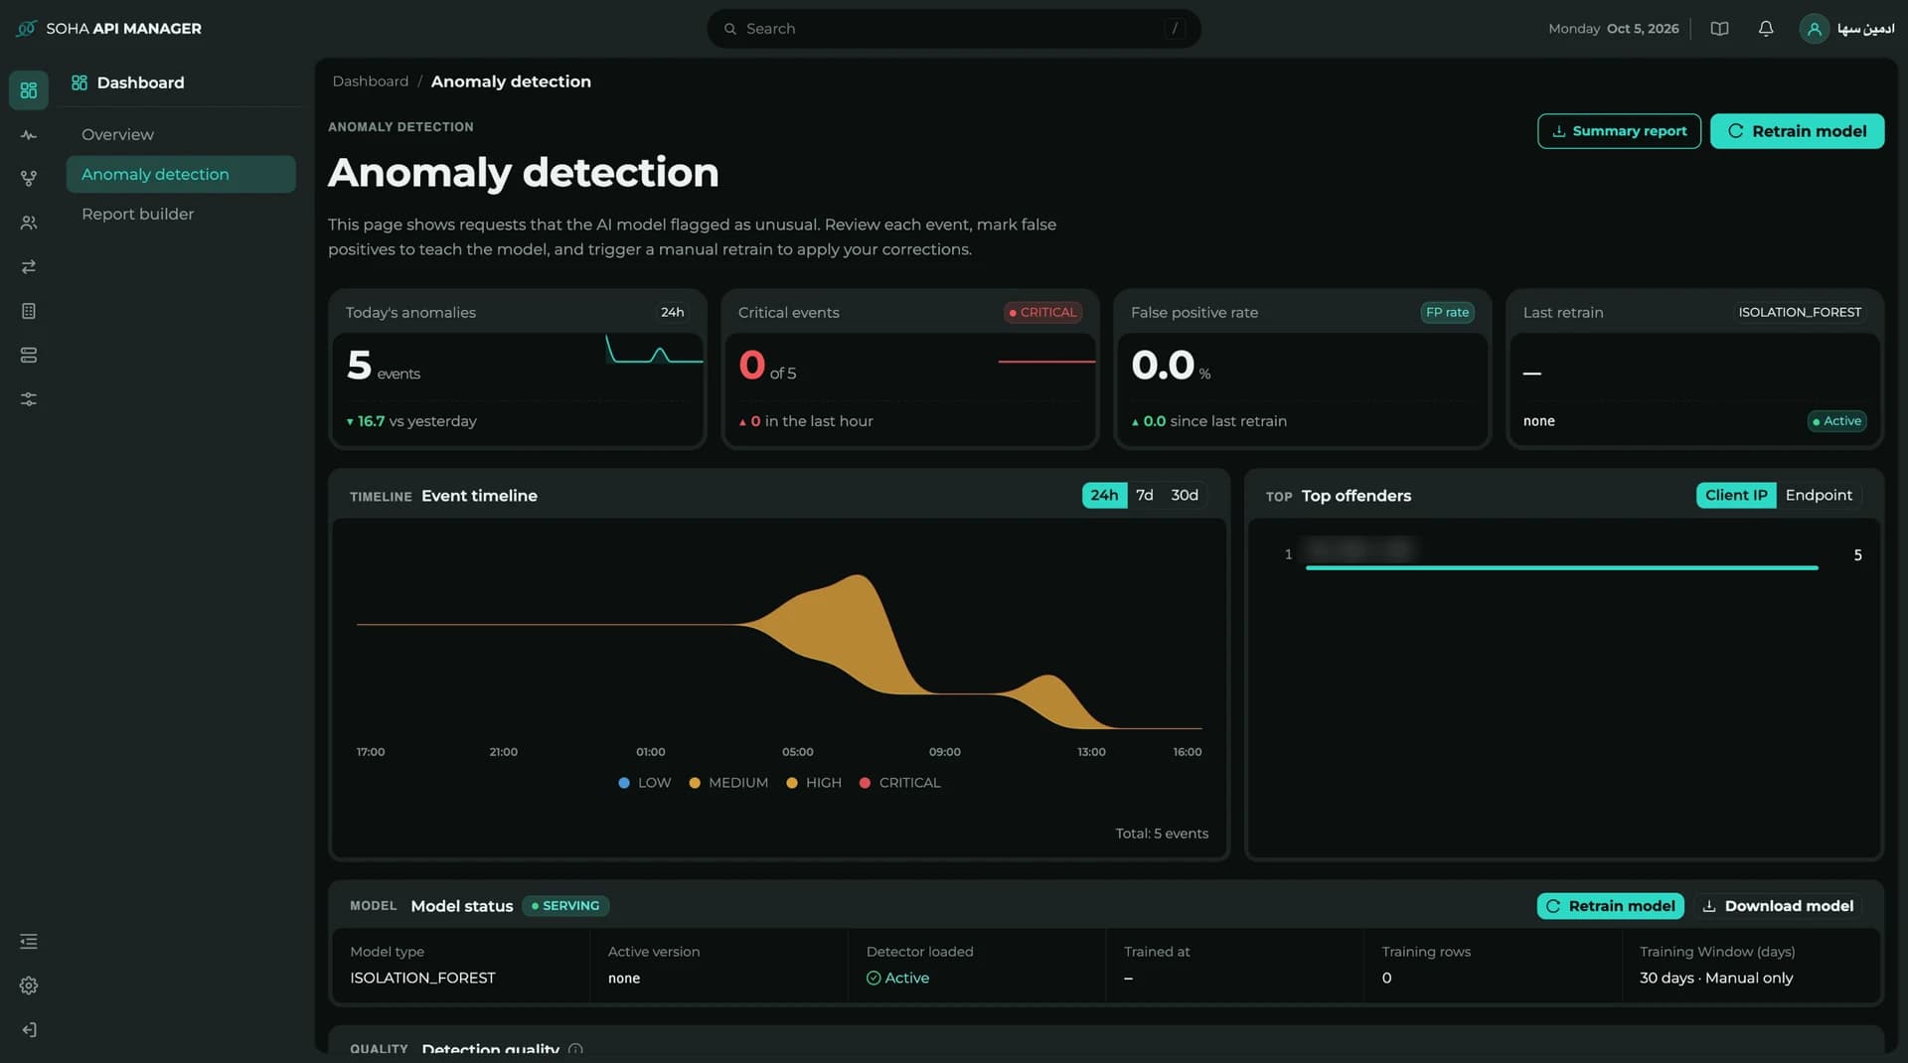This screenshot has width=1908, height=1063.
Task: Toggle the LOW series in the chart legend
Action: [644, 783]
